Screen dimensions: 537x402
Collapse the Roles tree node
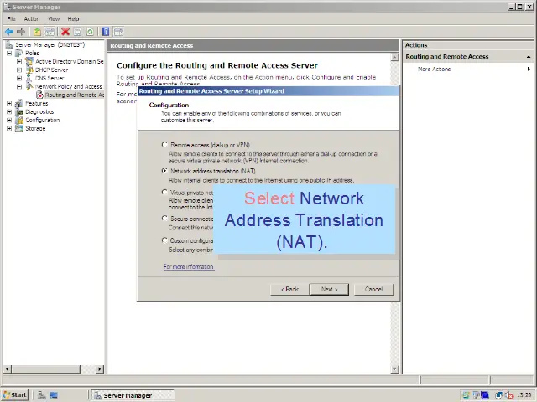(9, 54)
